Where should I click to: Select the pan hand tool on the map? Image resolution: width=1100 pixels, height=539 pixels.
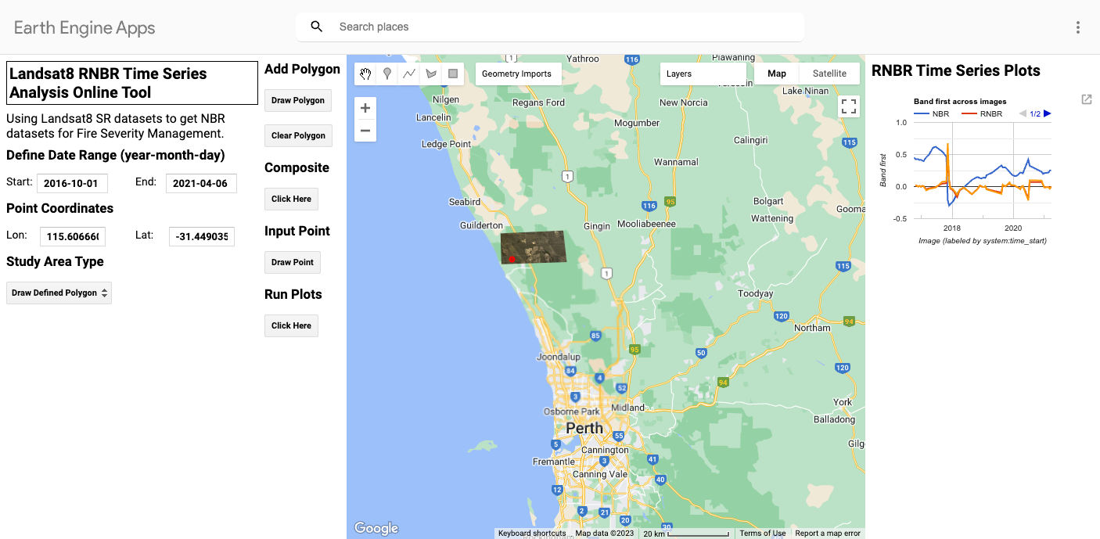pyautogui.click(x=365, y=74)
